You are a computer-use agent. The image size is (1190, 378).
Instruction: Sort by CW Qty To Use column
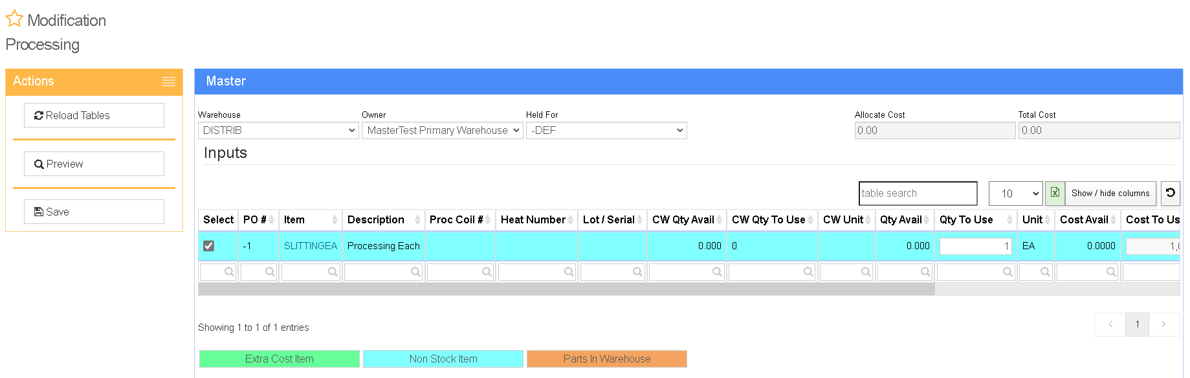(x=772, y=219)
